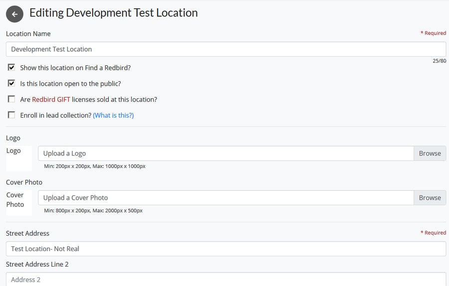Enable Redbird GIFT licenses sold checkbox
This screenshot has height=286, width=449.
[11, 99]
